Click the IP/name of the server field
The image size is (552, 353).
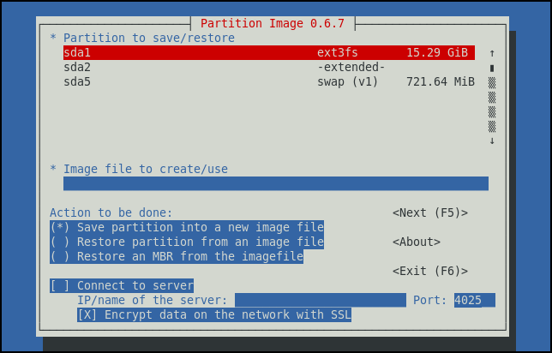[x=320, y=300]
